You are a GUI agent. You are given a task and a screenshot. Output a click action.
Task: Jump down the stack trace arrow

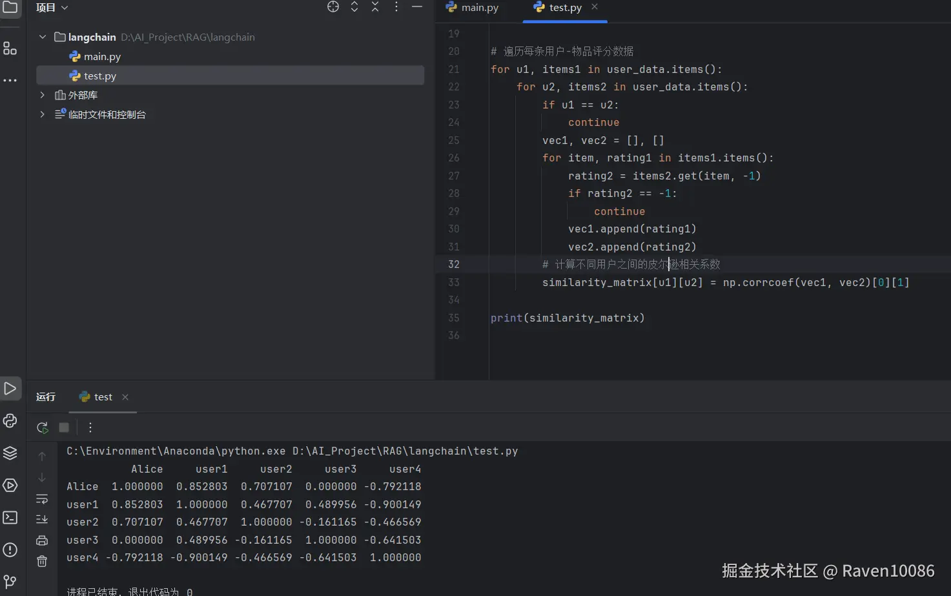pos(42,478)
